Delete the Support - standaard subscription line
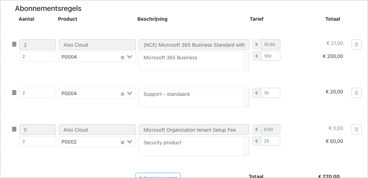 point(356,93)
